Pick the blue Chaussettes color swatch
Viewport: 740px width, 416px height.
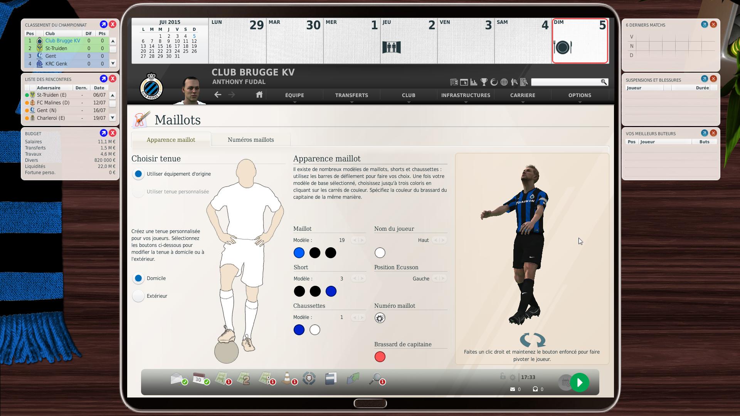click(x=299, y=330)
